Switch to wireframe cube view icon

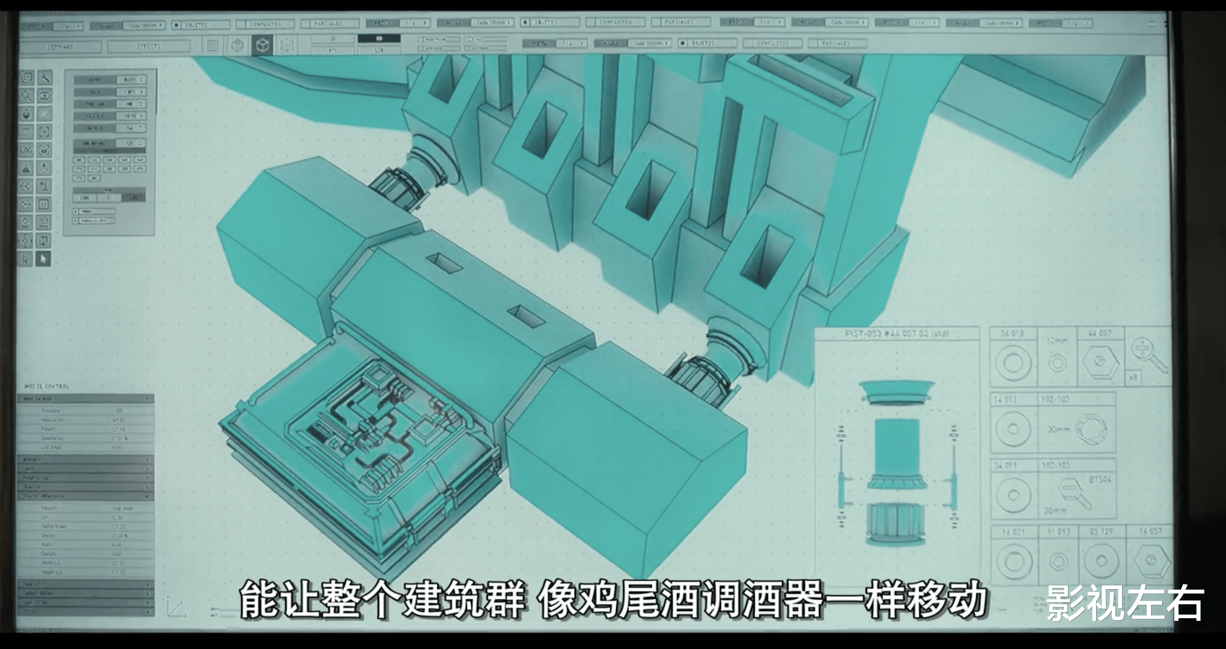point(287,45)
